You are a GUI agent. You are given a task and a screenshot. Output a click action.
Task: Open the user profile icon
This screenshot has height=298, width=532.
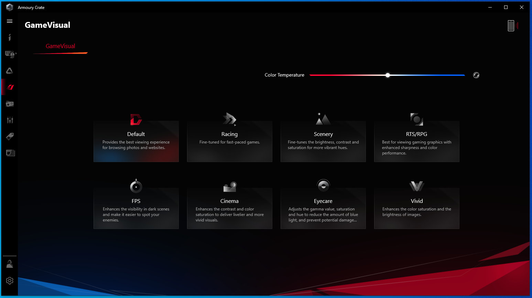(10, 264)
